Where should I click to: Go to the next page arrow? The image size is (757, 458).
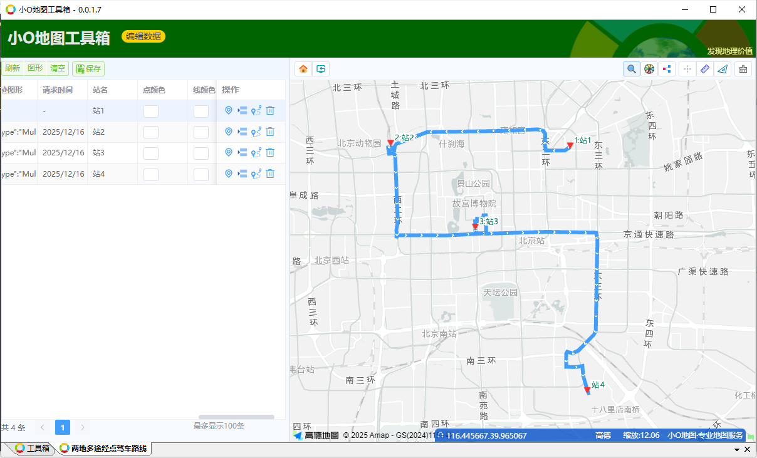coord(83,427)
